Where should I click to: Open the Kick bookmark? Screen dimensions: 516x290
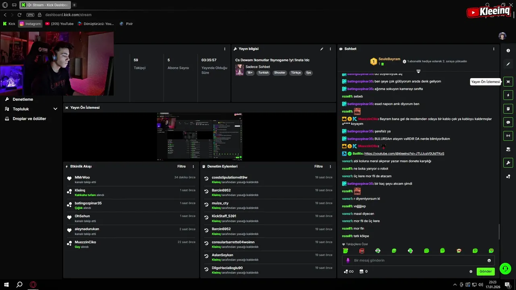(9, 24)
